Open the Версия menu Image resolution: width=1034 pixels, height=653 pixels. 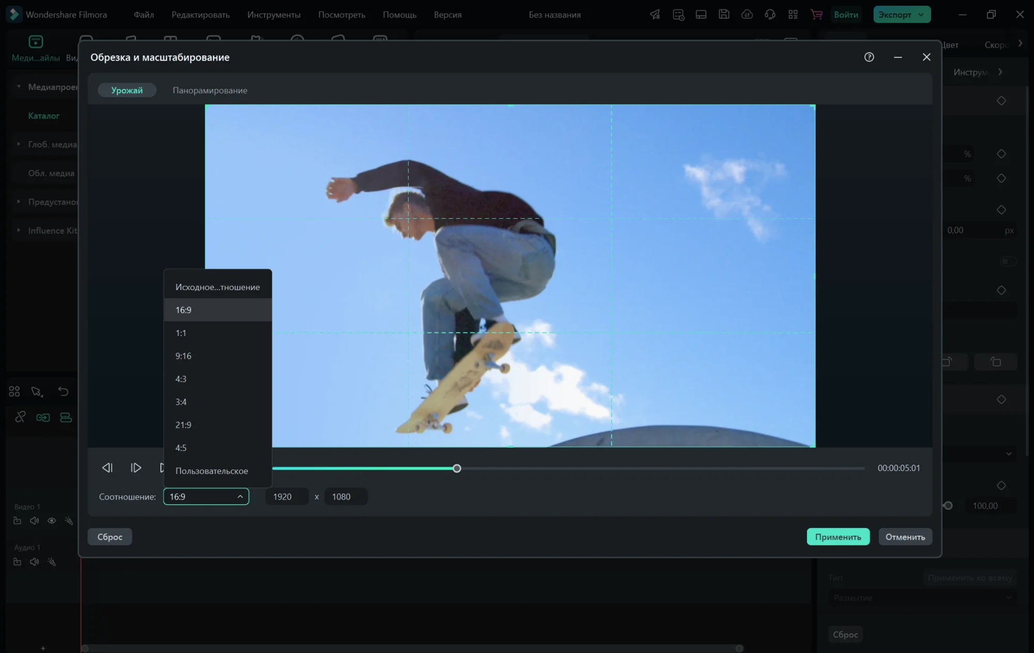(447, 14)
